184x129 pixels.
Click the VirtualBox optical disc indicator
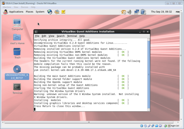pos(146,126)
